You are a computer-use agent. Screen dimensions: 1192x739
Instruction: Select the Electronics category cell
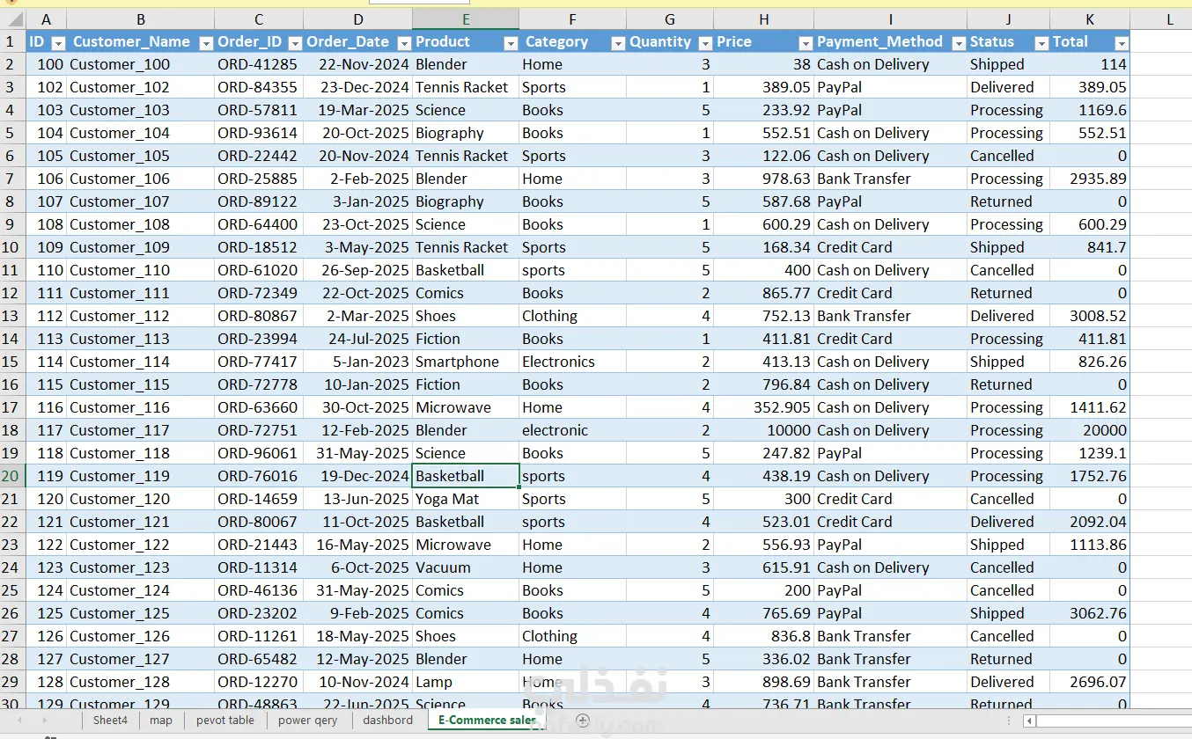pos(572,362)
